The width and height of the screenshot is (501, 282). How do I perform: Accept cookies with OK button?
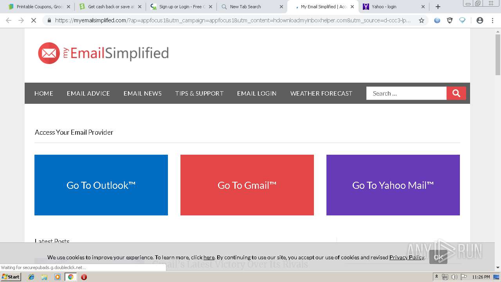pos(438,257)
